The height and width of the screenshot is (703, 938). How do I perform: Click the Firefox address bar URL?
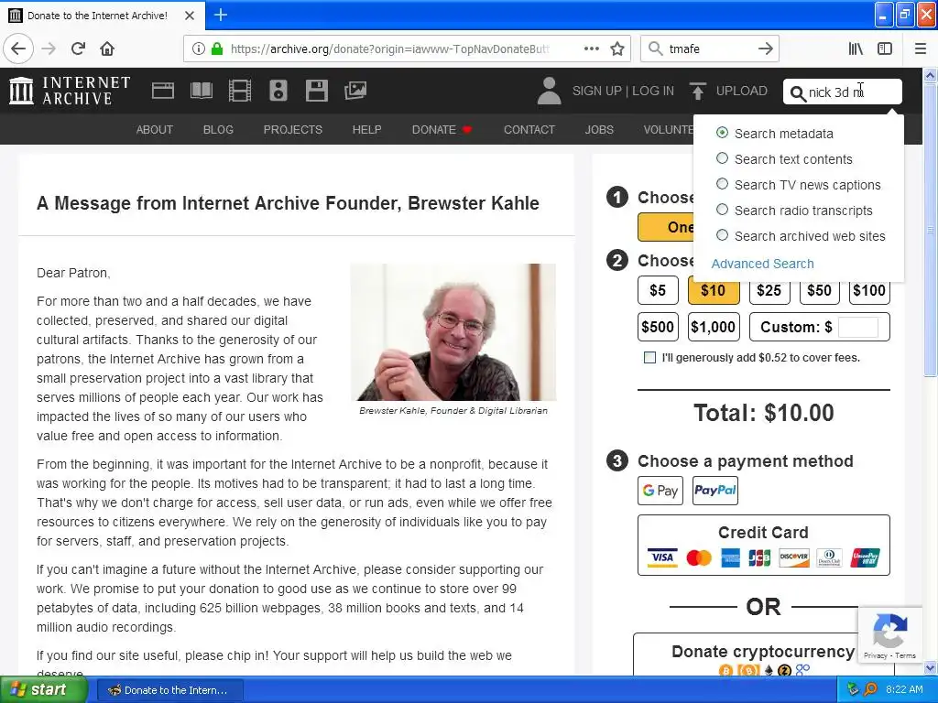390,49
